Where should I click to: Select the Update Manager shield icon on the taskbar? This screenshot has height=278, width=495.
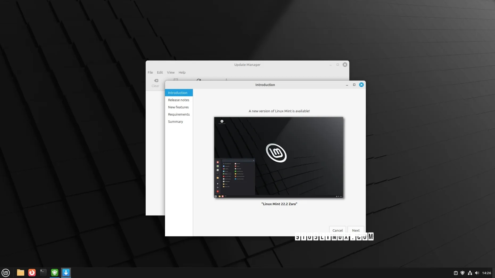point(55,273)
